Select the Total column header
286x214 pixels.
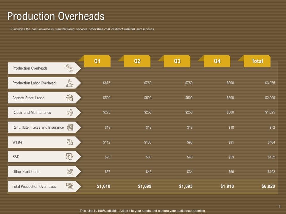click(257, 61)
